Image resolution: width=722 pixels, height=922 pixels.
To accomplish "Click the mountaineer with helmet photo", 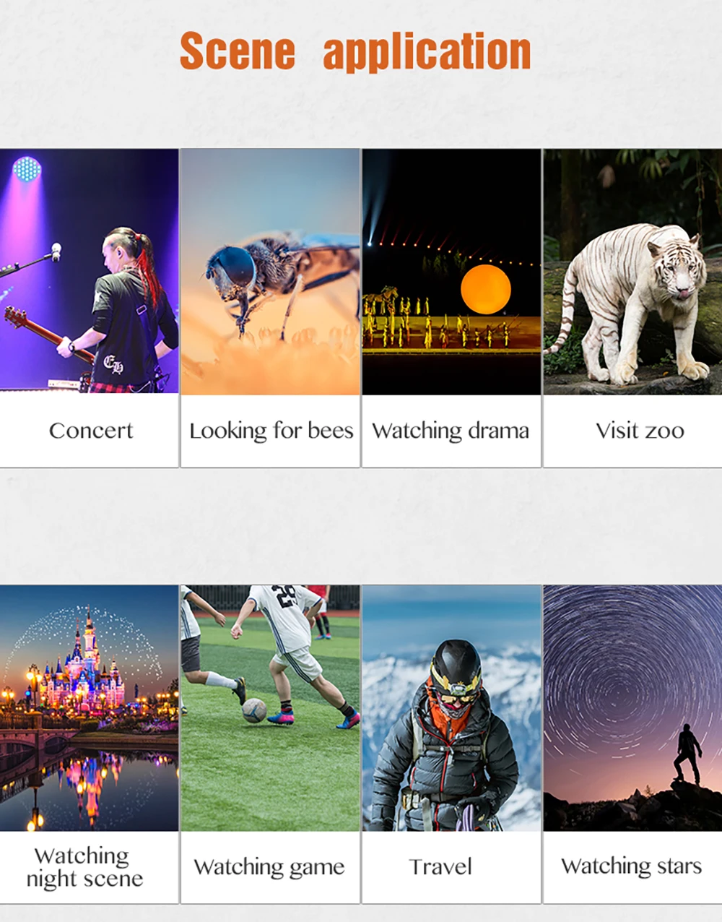I will point(451,708).
